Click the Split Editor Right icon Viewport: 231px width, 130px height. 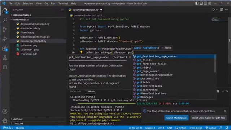click(x=221, y=10)
